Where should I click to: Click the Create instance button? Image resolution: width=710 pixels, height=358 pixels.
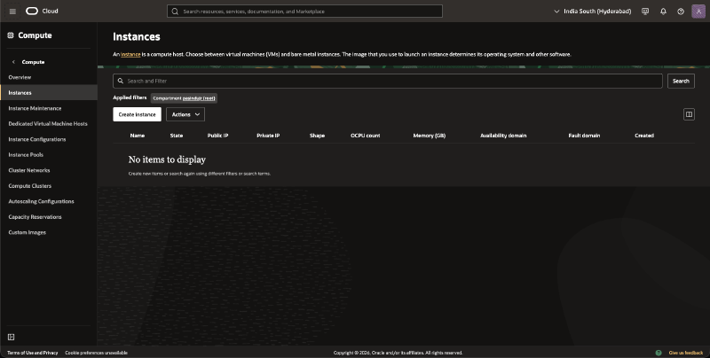coord(137,114)
